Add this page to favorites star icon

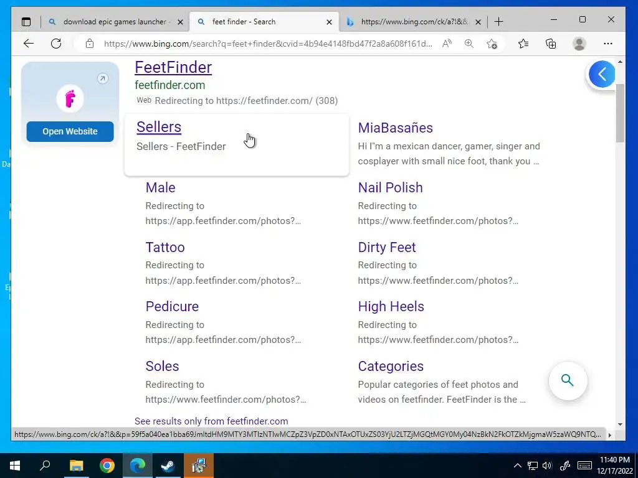[492, 44]
